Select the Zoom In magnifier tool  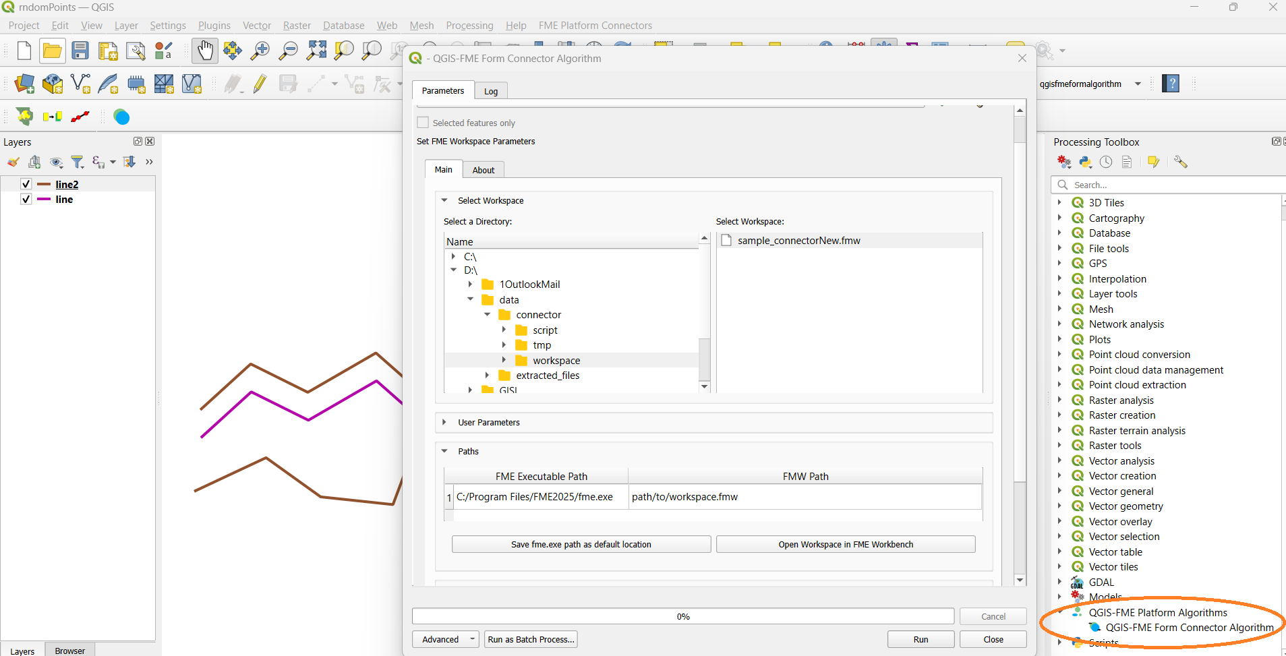[x=260, y=51]
